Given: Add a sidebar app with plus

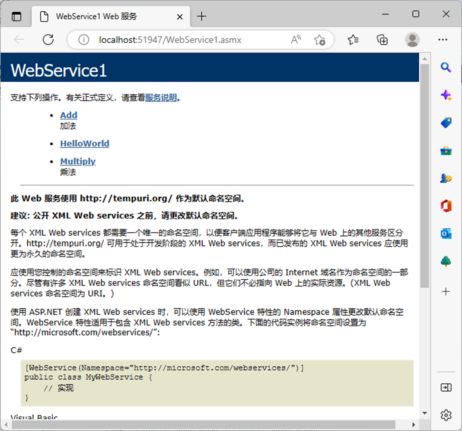Looking at the screenshot, I should [x=446, y=292].
